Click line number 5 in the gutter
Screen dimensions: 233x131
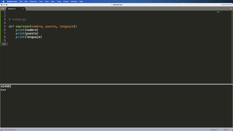click(5, 27)
